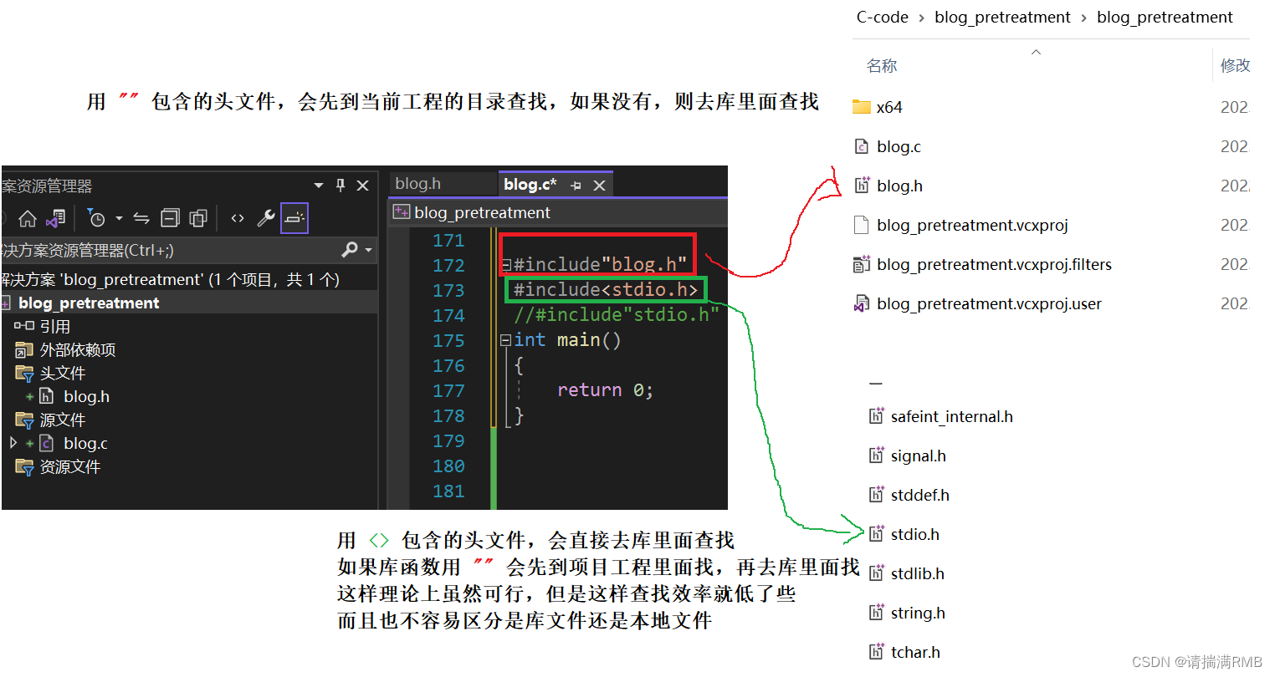Open blog.h in the Solution Explorer tree
The width and height of the screenshot is (1275, 677).
[86, 397]
